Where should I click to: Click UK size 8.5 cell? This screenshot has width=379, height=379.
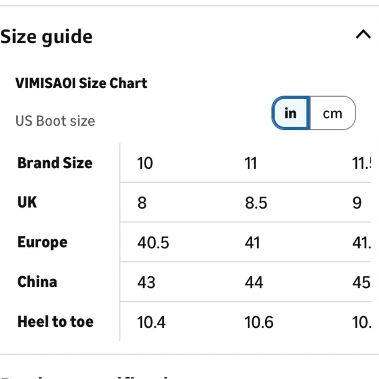tap(256, 203)
